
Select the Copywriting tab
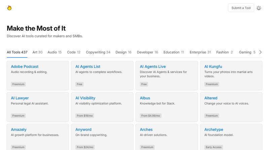pyautogui.click(x=98, y=52)
